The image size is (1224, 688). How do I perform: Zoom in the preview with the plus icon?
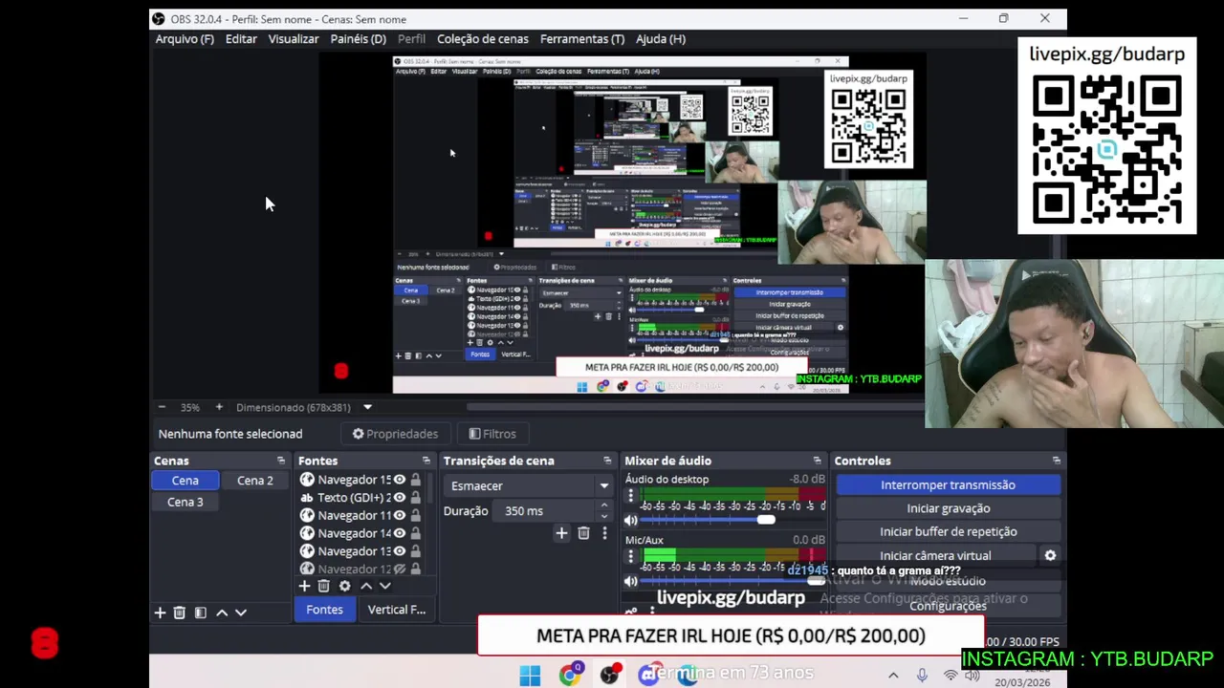219,407
